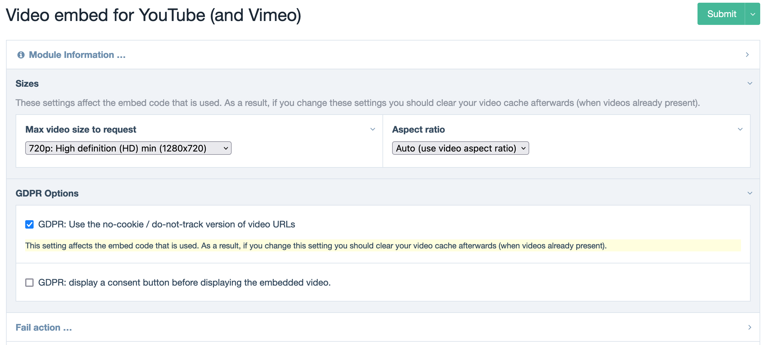Expand Fail action section chevron

(x=749, y=327)
